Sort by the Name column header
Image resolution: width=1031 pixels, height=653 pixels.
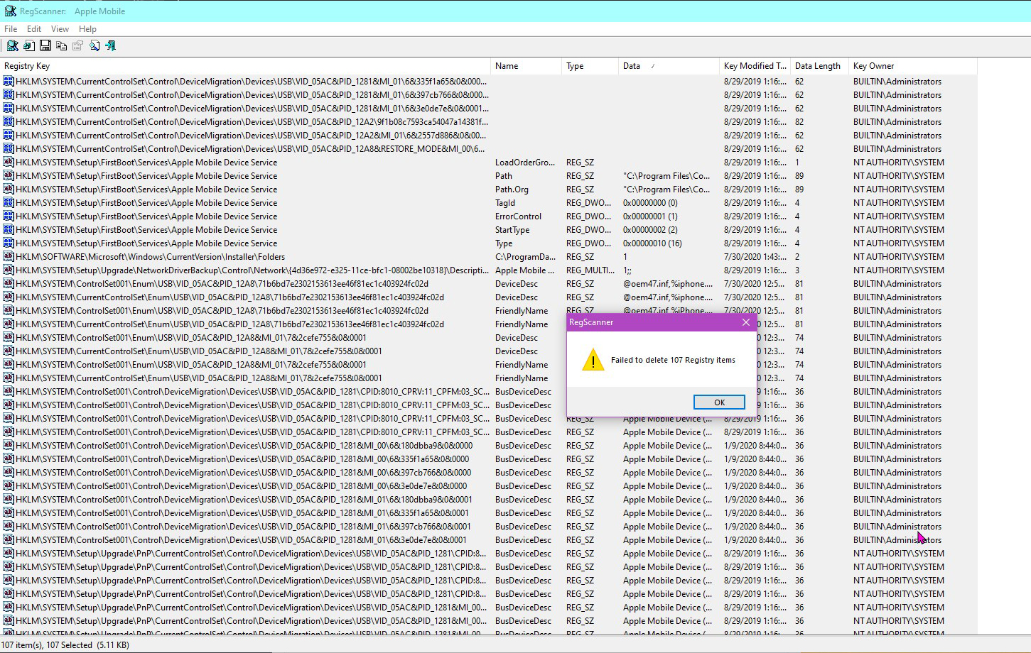point(526,66)
